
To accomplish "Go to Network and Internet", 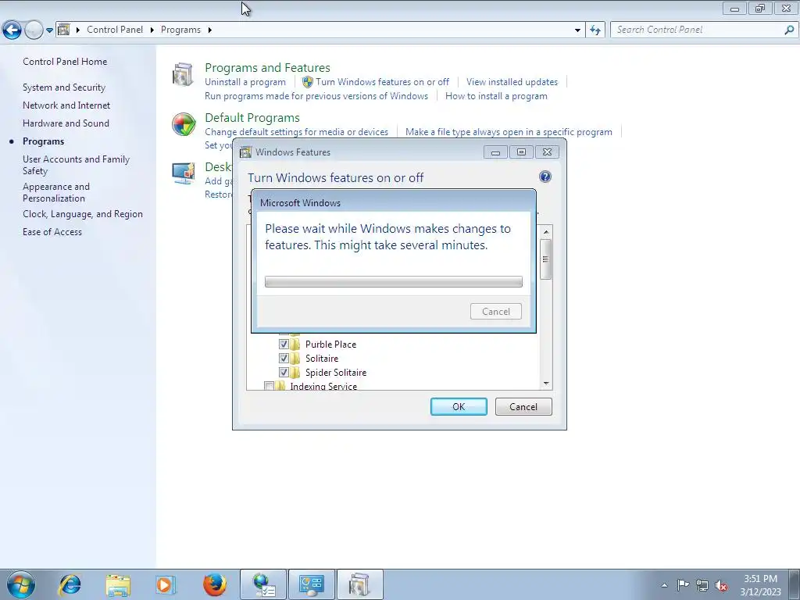I will pyautogui.click(x=66, y=105).
